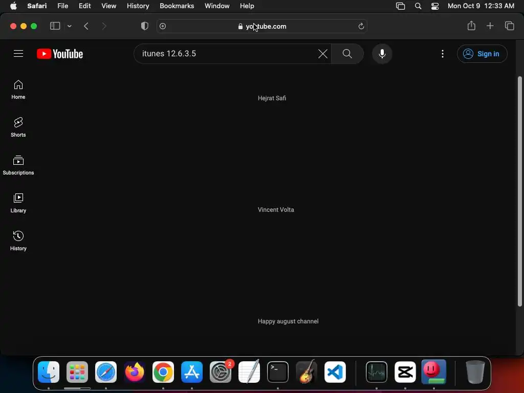524x393 pixels.
Task: Open the Vincent Volta channel link
Action: coord(276,209)
